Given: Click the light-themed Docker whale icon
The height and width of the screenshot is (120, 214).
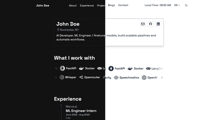Looking at the screenshot, I should (130, 69).
